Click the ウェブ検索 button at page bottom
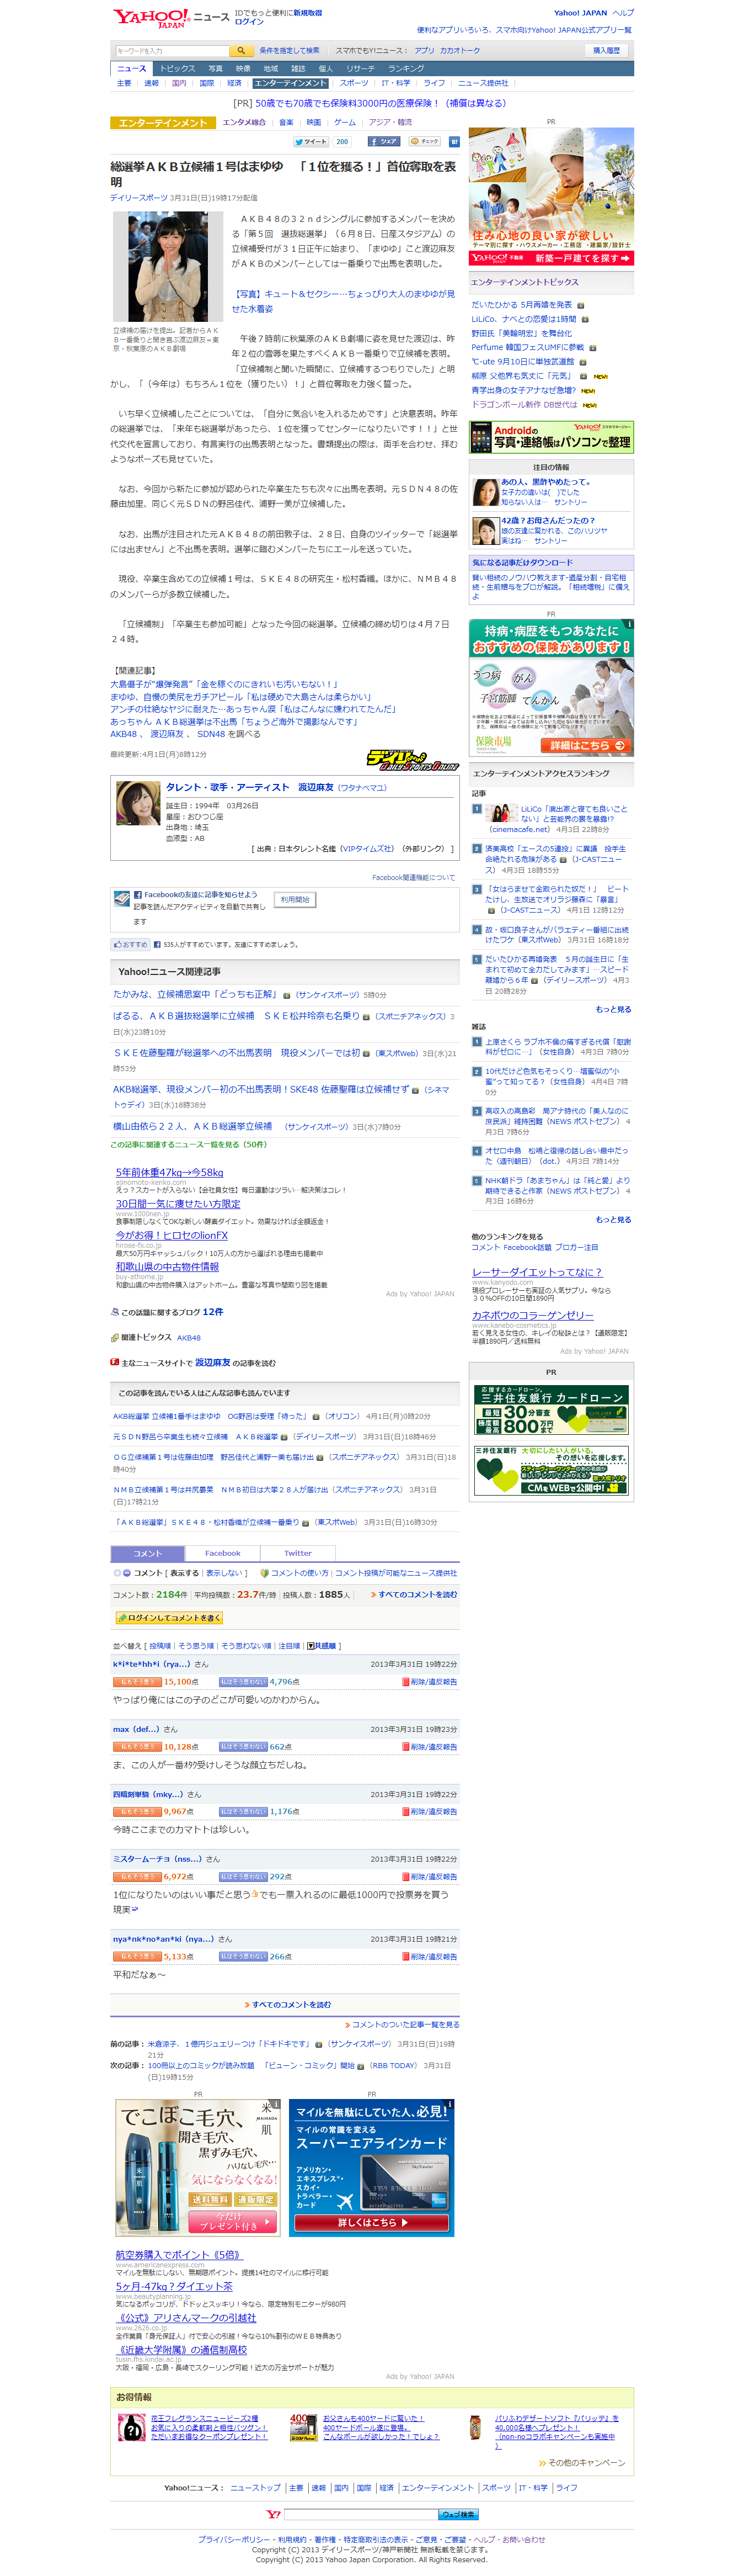 [x=458, y=2514]
